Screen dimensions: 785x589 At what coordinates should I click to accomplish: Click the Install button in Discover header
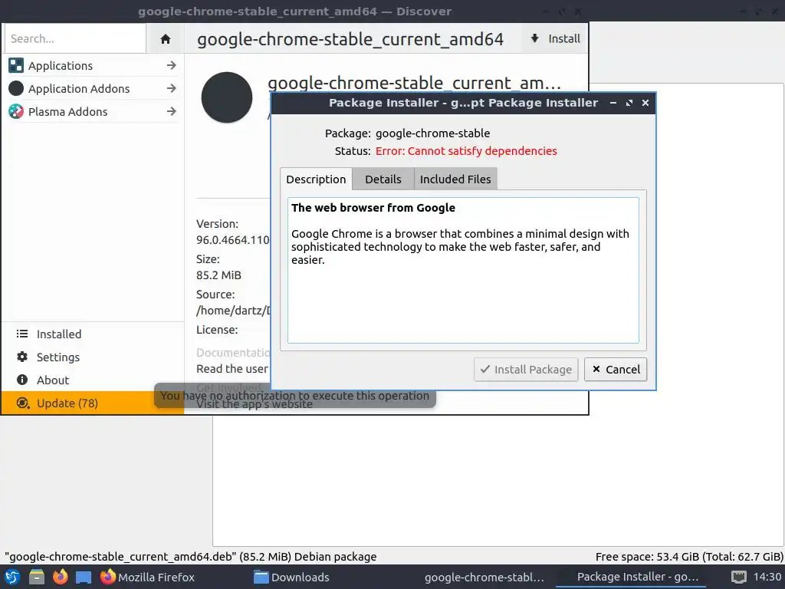click(x=555, y=38)
